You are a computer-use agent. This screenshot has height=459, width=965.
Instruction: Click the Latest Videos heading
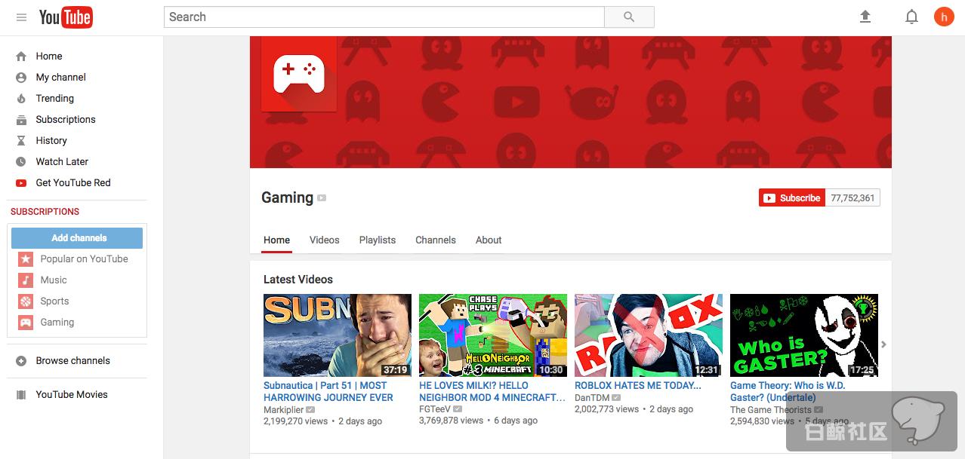coord(298,279)
